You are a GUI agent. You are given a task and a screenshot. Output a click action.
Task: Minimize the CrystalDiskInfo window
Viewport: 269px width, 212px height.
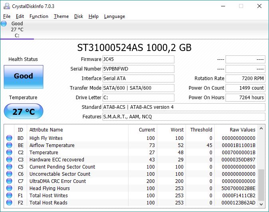(x=223, y=6)
